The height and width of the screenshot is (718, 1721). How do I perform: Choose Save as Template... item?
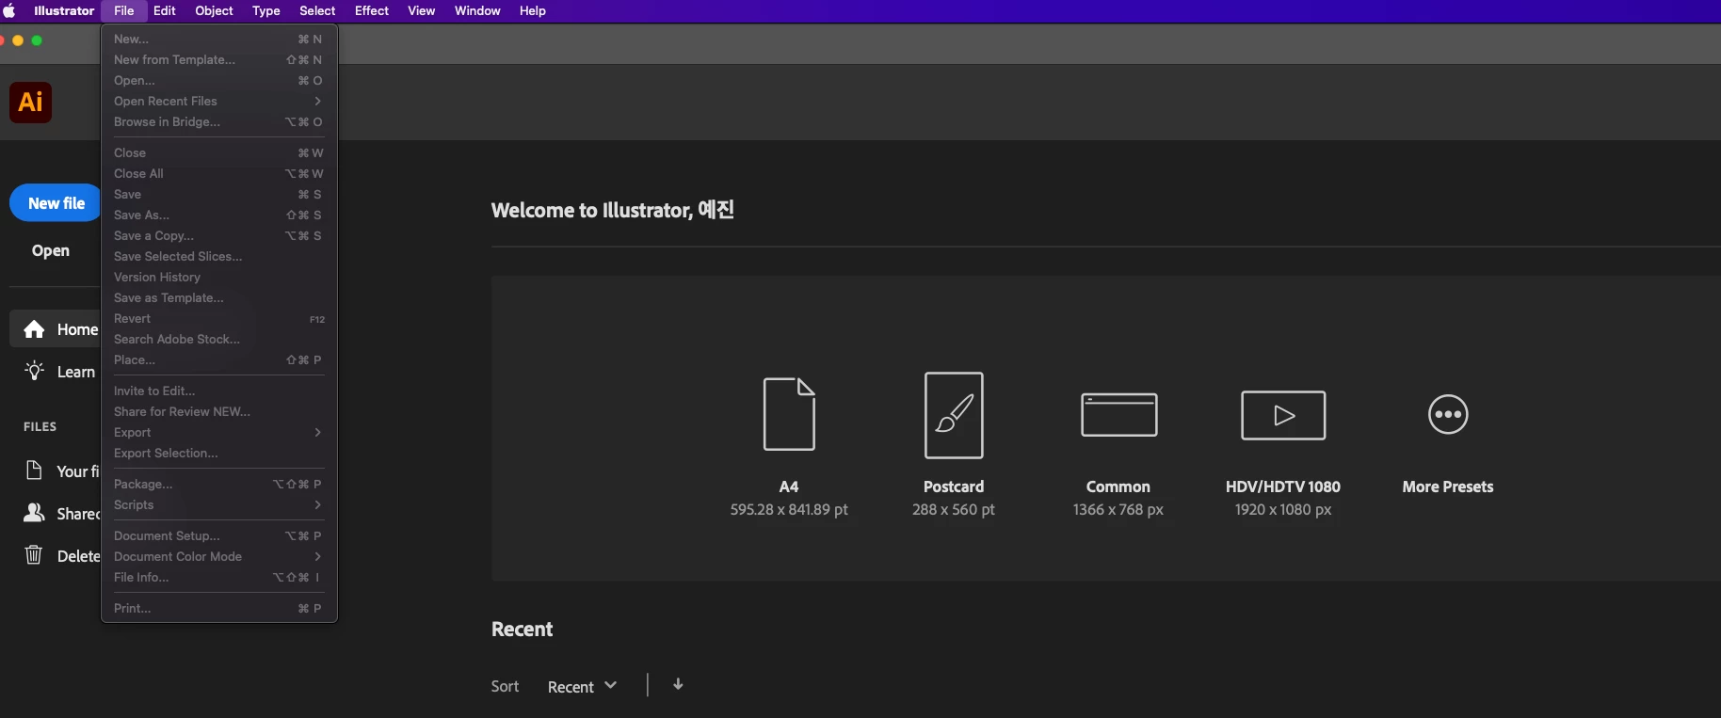218,297
